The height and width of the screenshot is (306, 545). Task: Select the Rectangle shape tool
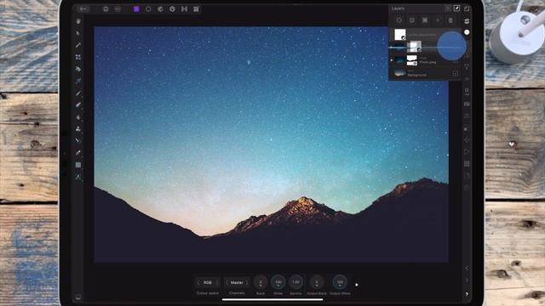78,165
